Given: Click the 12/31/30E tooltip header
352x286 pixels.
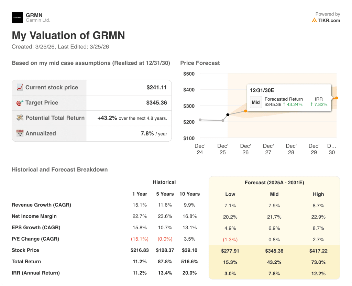Looking at the screenshot, I should point(263,90).
